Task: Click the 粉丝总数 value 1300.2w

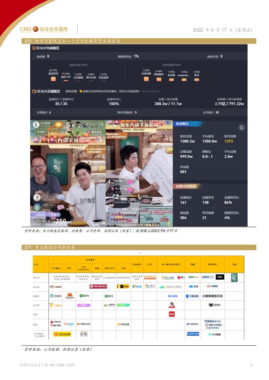Action: tap(187, 141)
